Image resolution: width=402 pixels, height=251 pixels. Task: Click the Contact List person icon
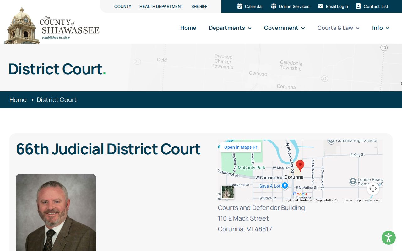coord(358,6)
